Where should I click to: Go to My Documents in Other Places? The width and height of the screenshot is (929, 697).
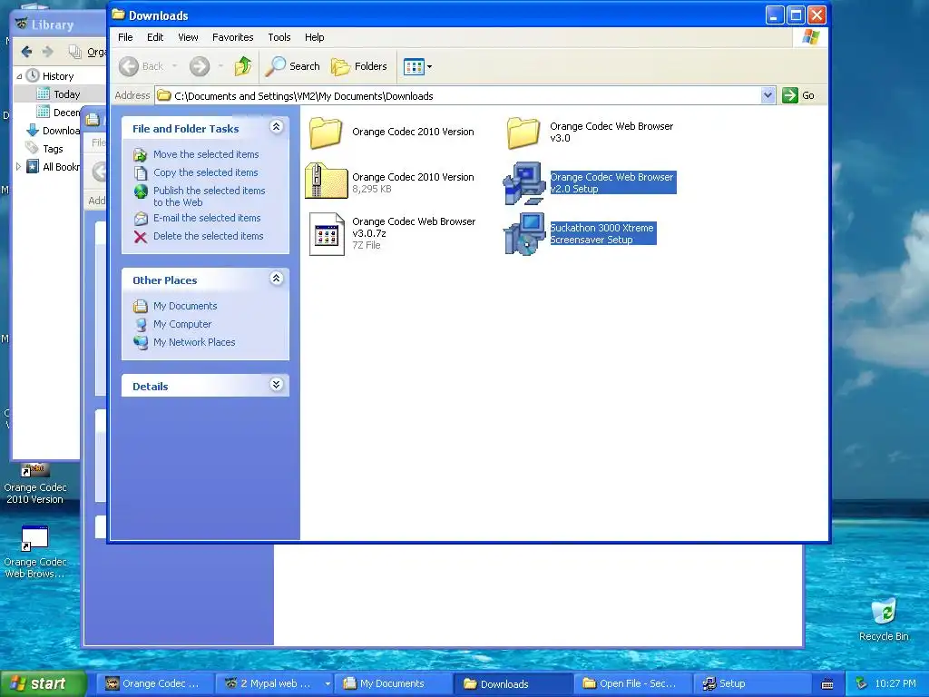click(185, 306)
